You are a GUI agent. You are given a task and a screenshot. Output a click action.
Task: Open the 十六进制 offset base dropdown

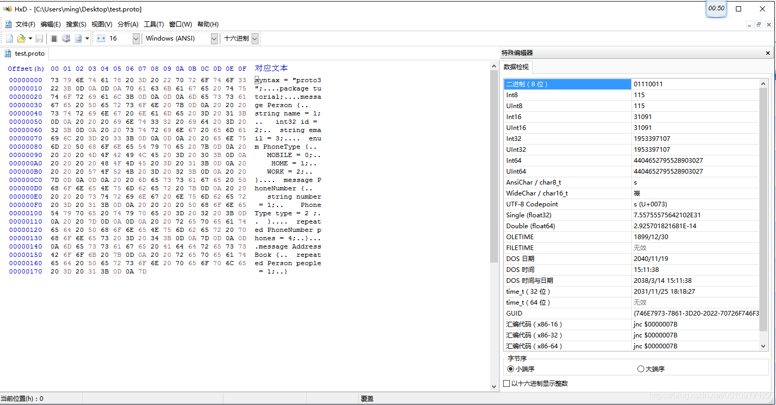(x=255, y=38)
